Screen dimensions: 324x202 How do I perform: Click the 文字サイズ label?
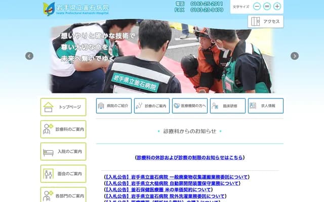click(241, 7)
